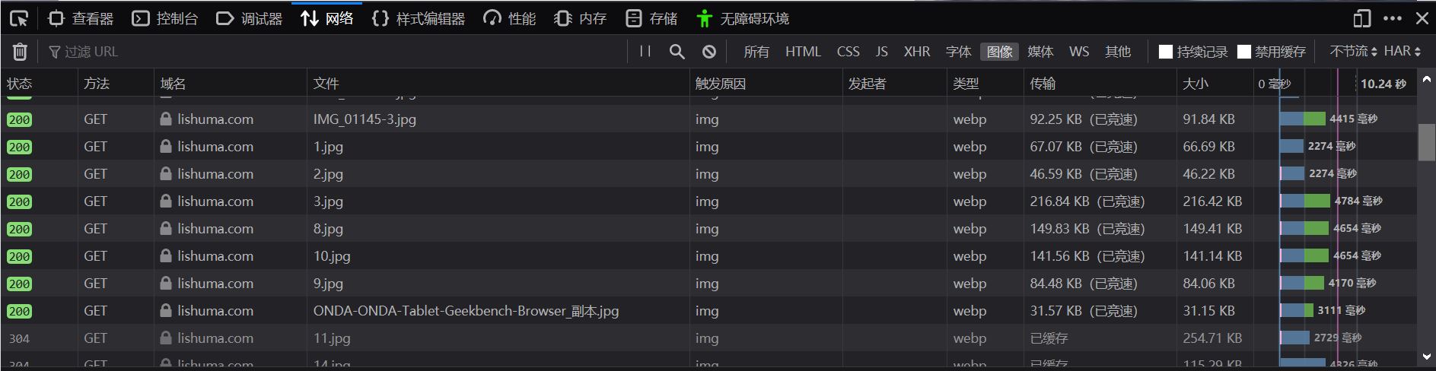Filter requests by XHR
Viewport: 1436px width, 371px height.
(916, 52)
